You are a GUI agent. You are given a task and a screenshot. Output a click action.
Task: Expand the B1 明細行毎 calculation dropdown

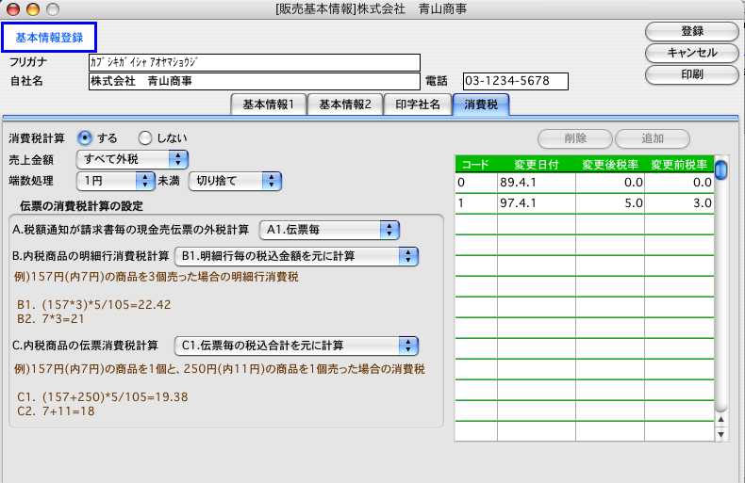coord(296,255)
